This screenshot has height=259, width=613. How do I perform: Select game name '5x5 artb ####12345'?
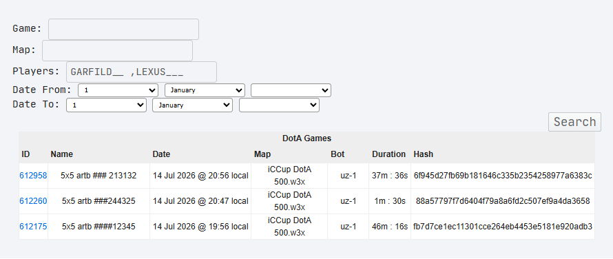98,227
